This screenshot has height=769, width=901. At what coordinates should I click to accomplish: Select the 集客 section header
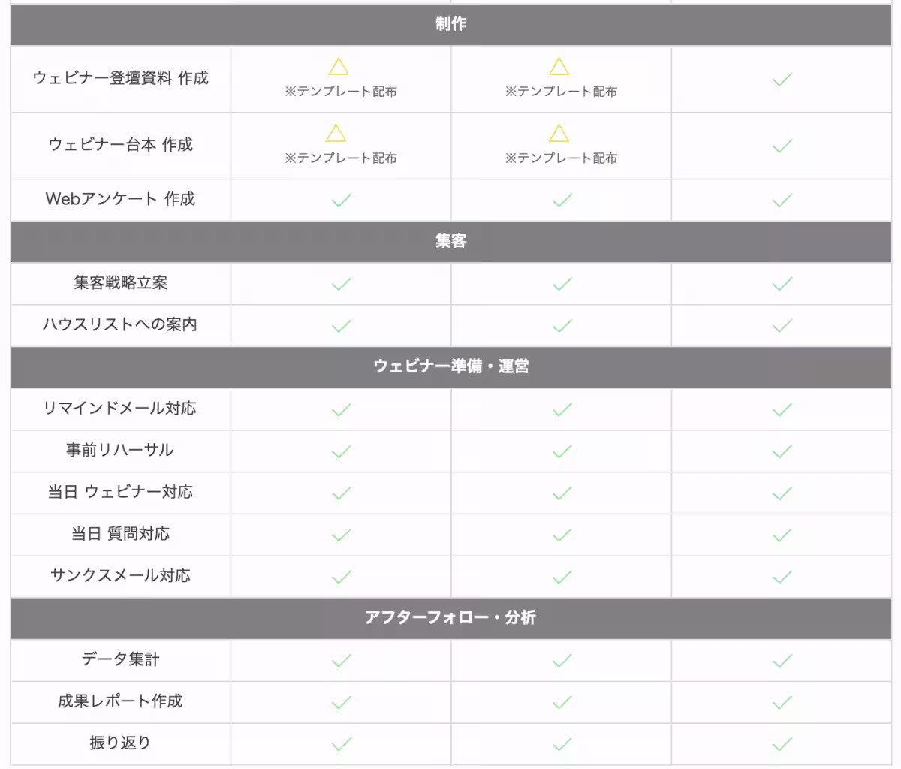450,241
